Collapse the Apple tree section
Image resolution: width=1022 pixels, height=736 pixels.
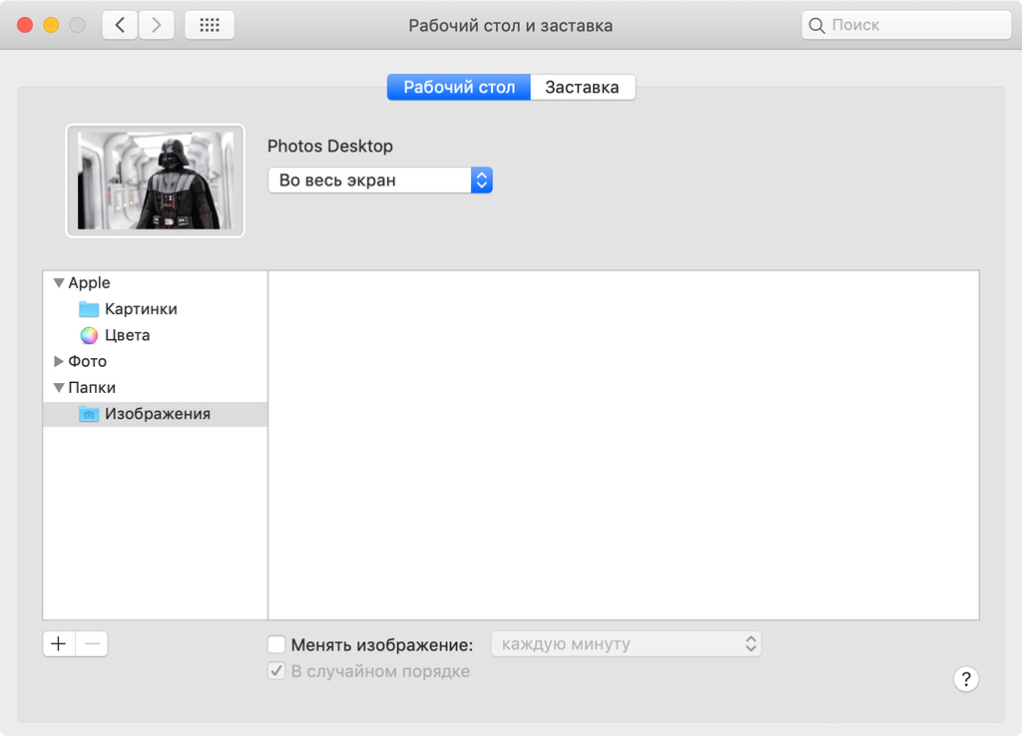point(59,283)
